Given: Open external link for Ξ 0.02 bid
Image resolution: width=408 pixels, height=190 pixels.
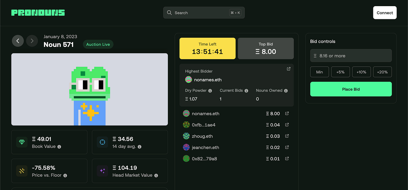Looking at the screenshot, I should tap(287, 147).
